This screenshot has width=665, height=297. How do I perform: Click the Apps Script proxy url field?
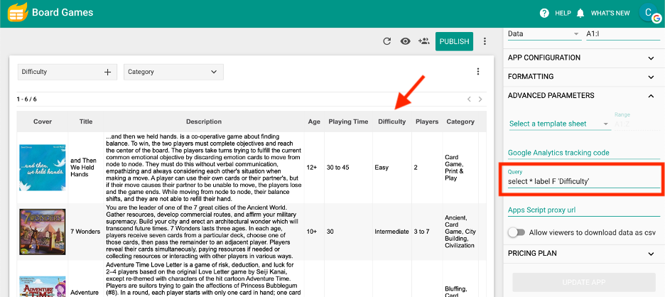(584, 210)
